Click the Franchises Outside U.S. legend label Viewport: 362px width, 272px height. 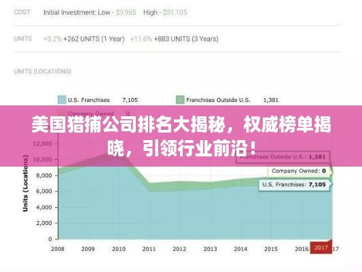tap(218, 100)
